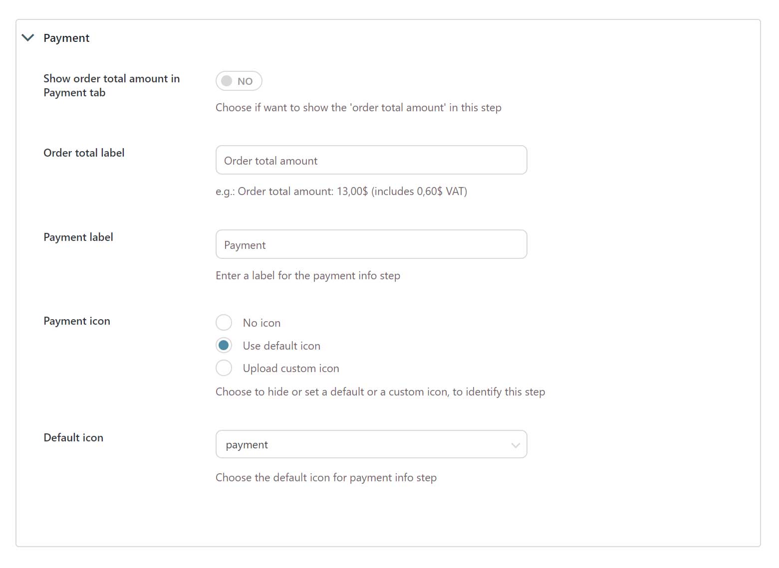Click the Payment label text field

pyautogui.click(x=371, y=244)
